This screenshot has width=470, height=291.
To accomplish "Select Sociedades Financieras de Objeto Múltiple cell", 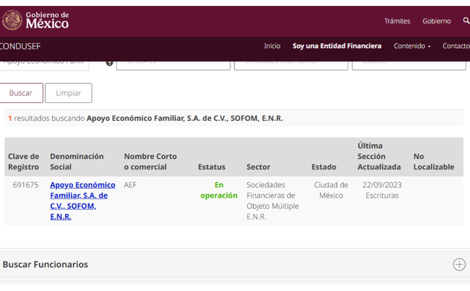I will [272, 201].
